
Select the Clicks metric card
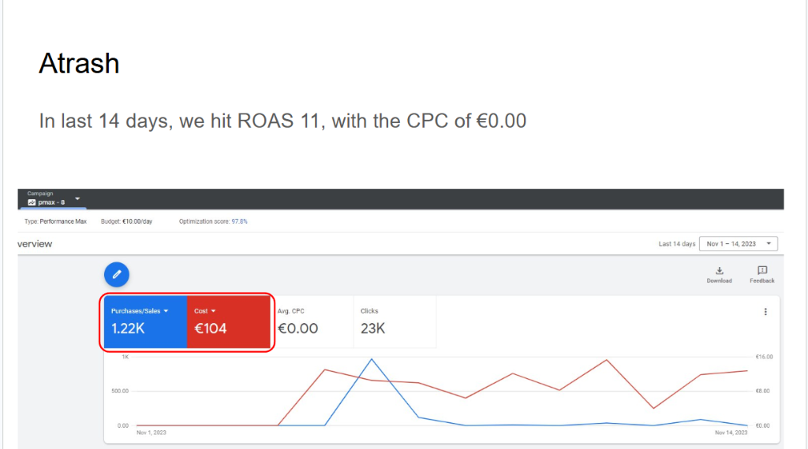point(395,322)
